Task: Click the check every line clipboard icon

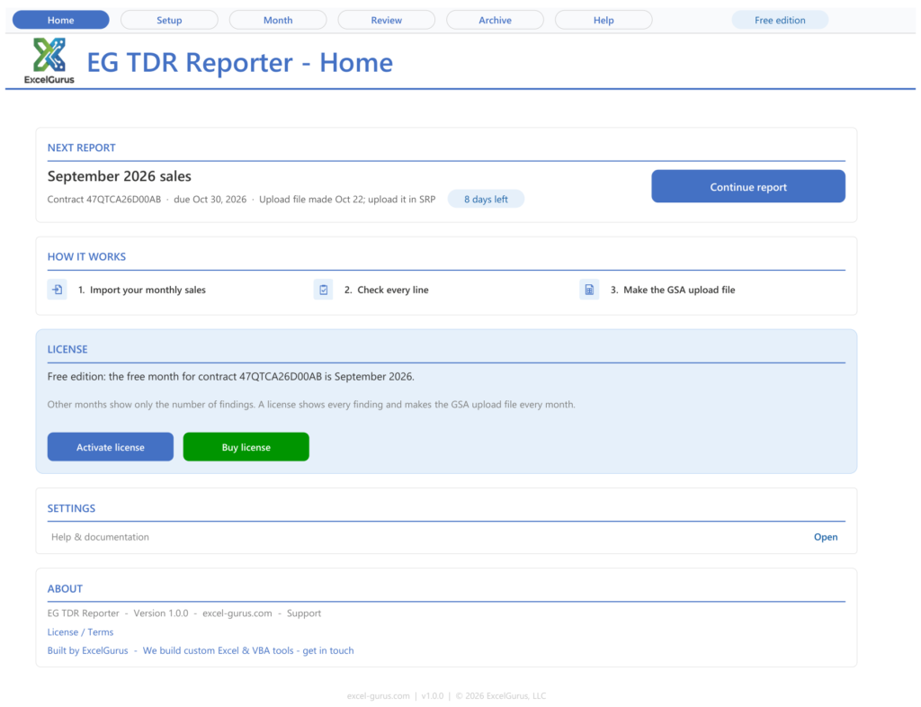Action: [323, 290]
